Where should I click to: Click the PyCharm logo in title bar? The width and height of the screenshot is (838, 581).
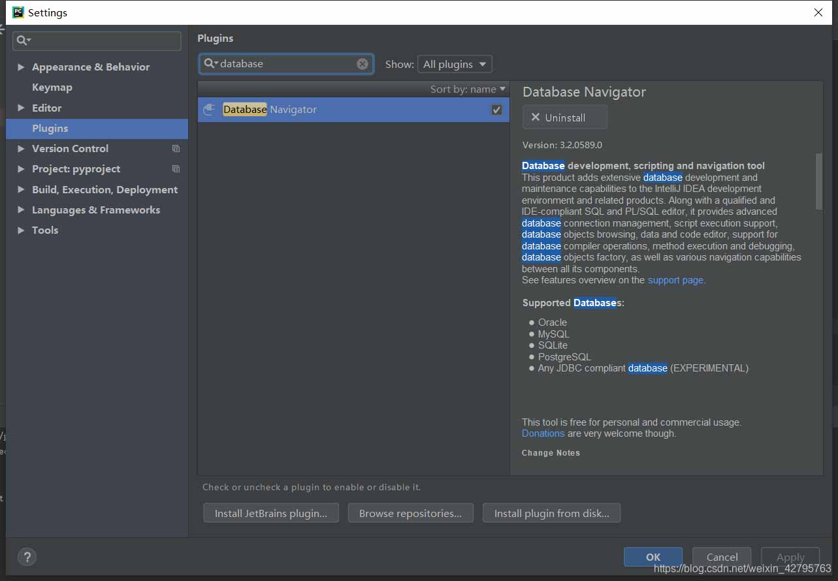pos(18,12)
